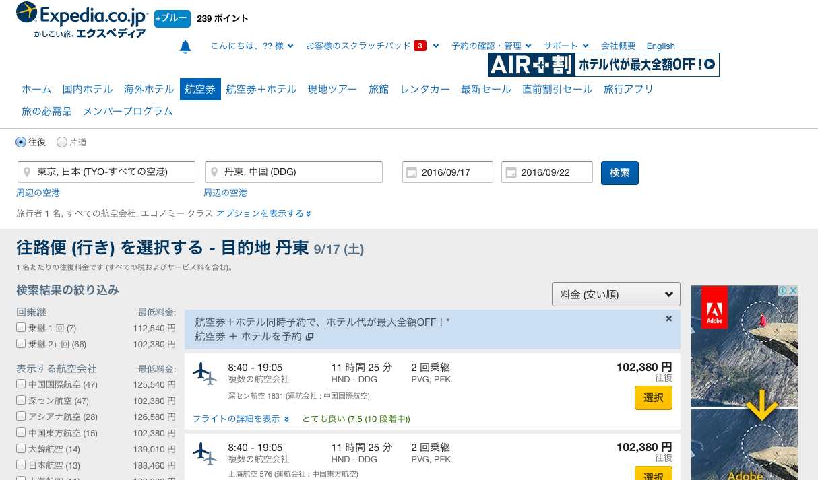818x480 pixels.
Task: Close the 航空券+ホテル promo banner
Action: pyautogui.click(x=669, y=319)
